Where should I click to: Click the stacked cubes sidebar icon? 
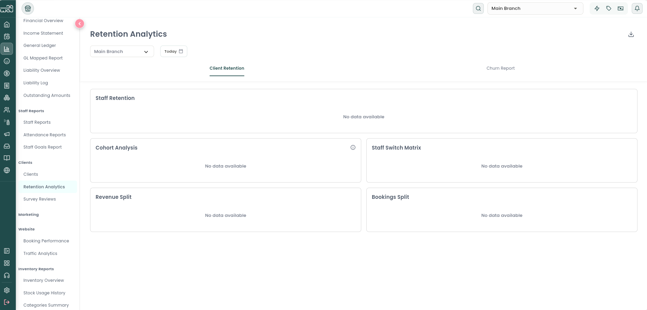(x=7, y=98)
